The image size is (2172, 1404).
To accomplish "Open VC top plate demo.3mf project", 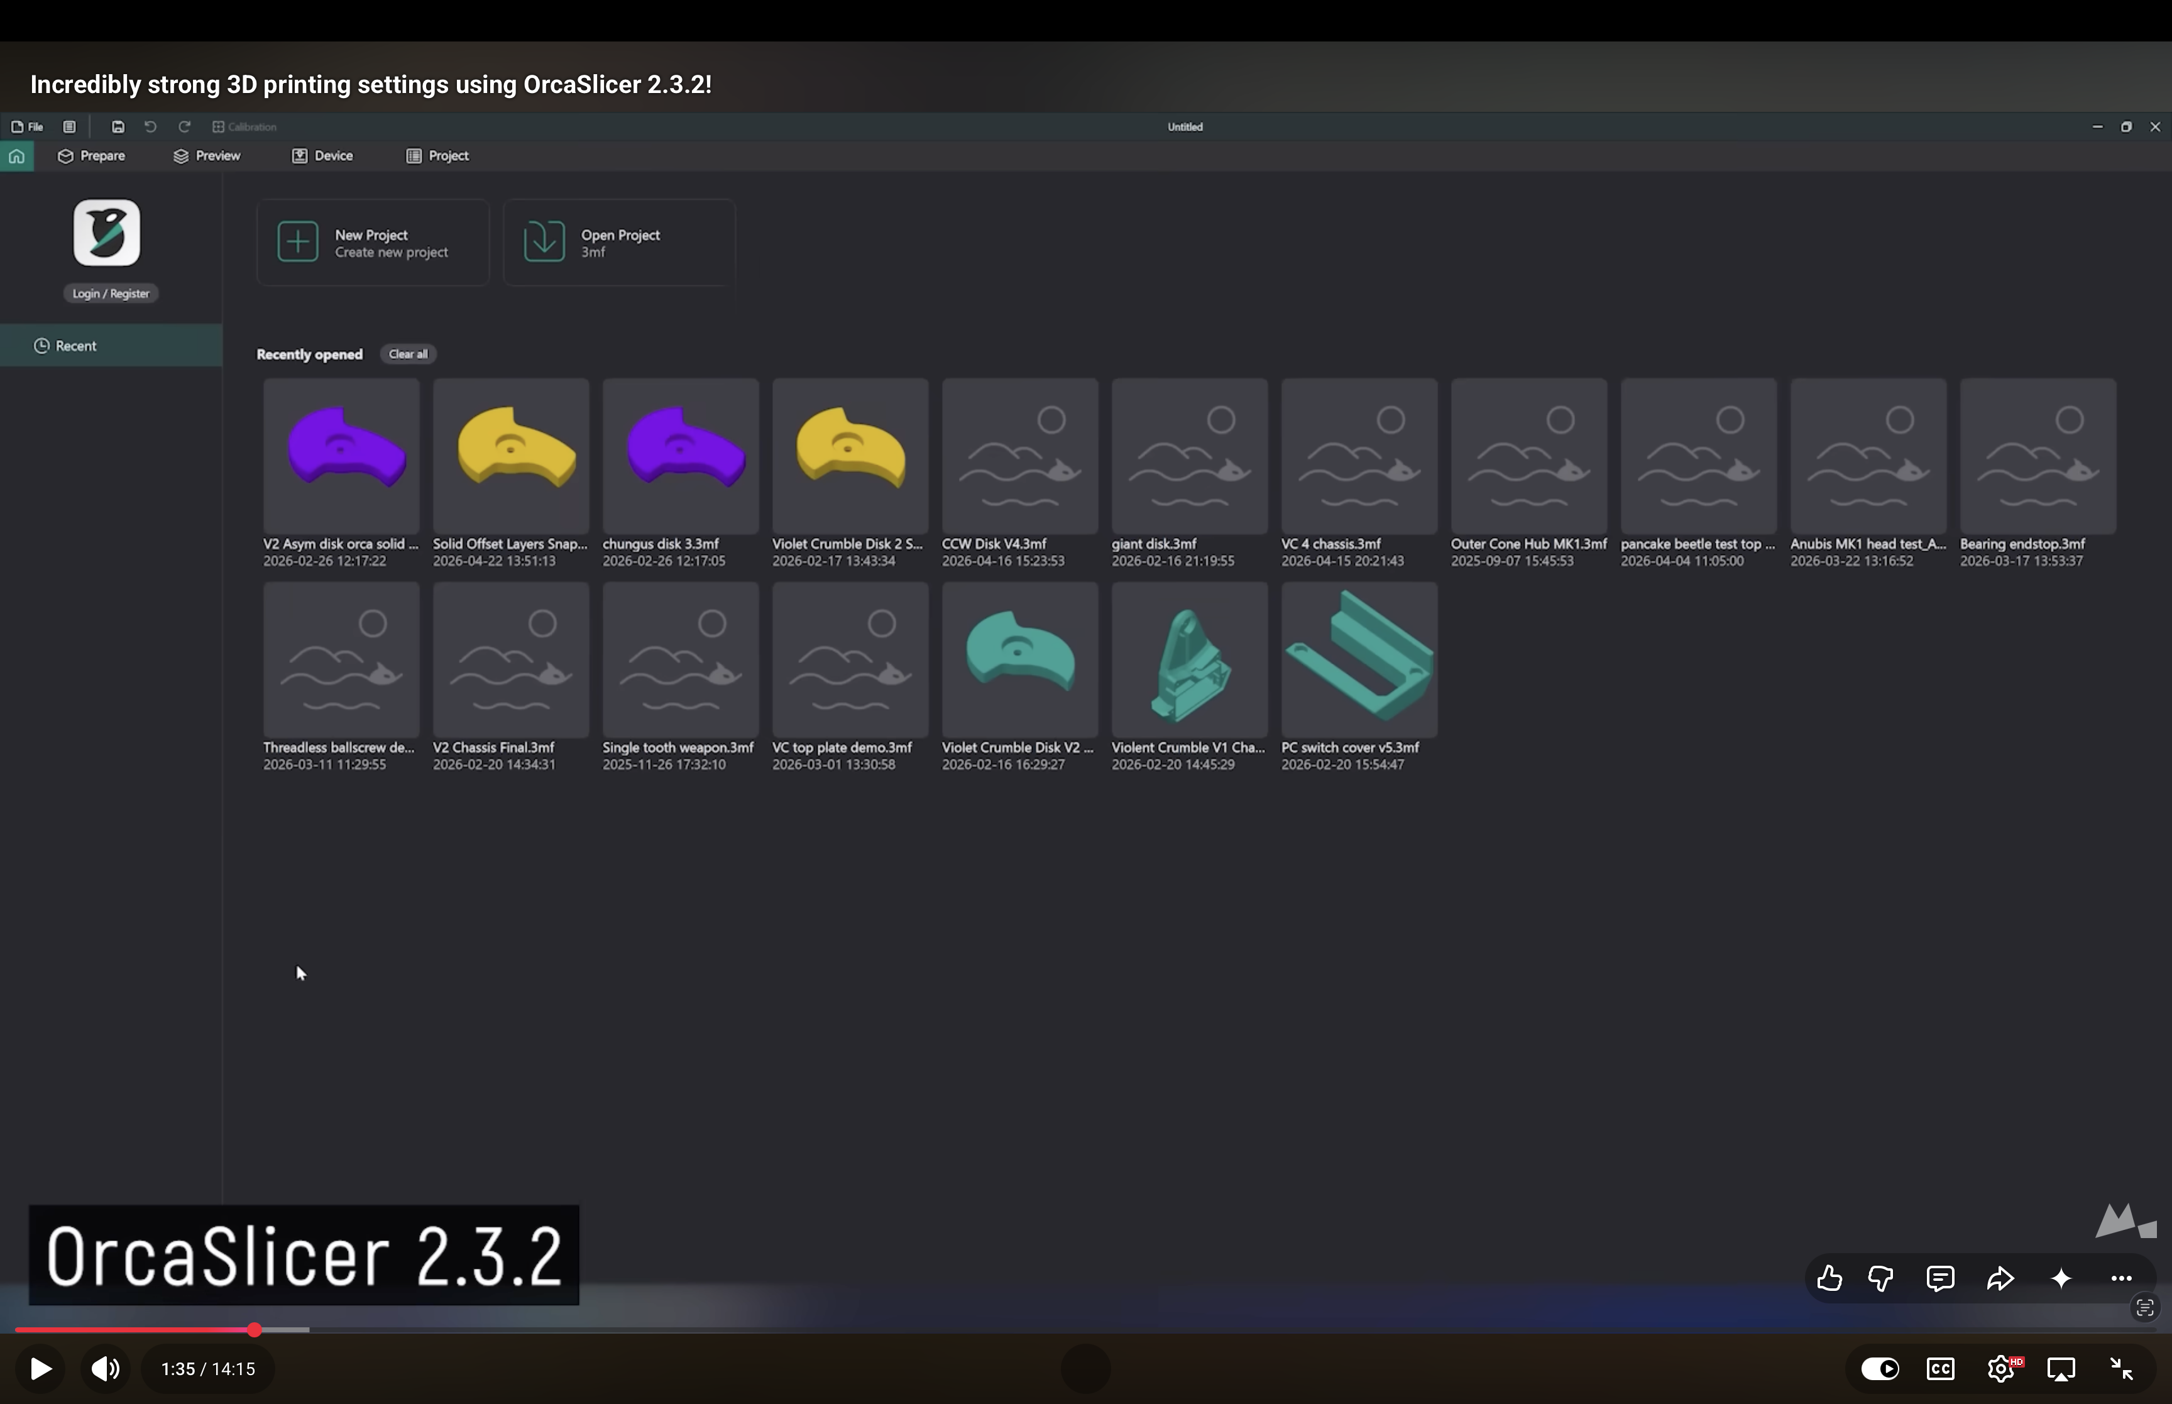I will [850, 660].
